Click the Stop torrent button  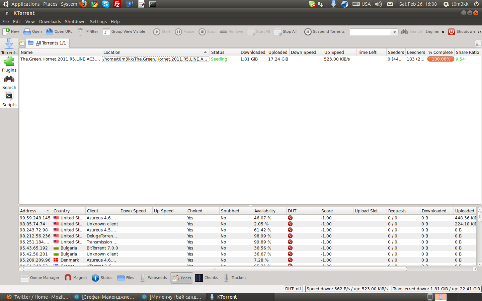point(207,32)
